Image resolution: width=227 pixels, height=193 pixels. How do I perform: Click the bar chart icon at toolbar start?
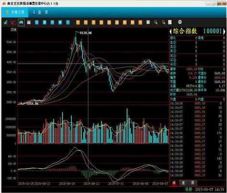[6, 22]
